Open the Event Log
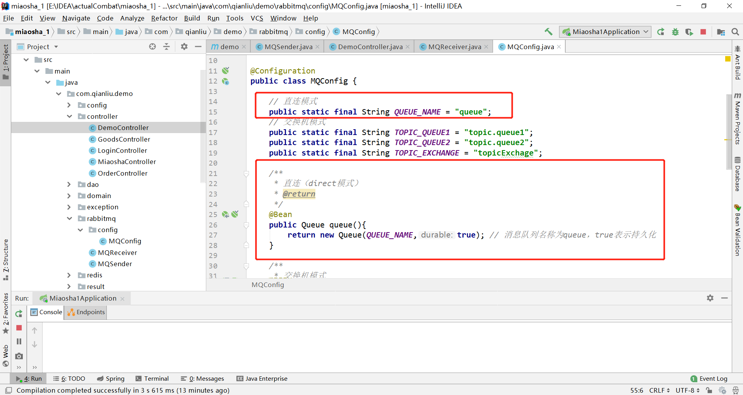The image size is (743, 395). click(709, 379)
